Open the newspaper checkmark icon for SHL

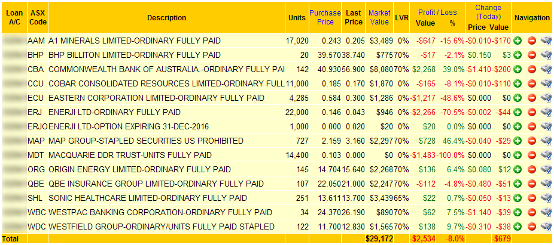click(546, 198)
